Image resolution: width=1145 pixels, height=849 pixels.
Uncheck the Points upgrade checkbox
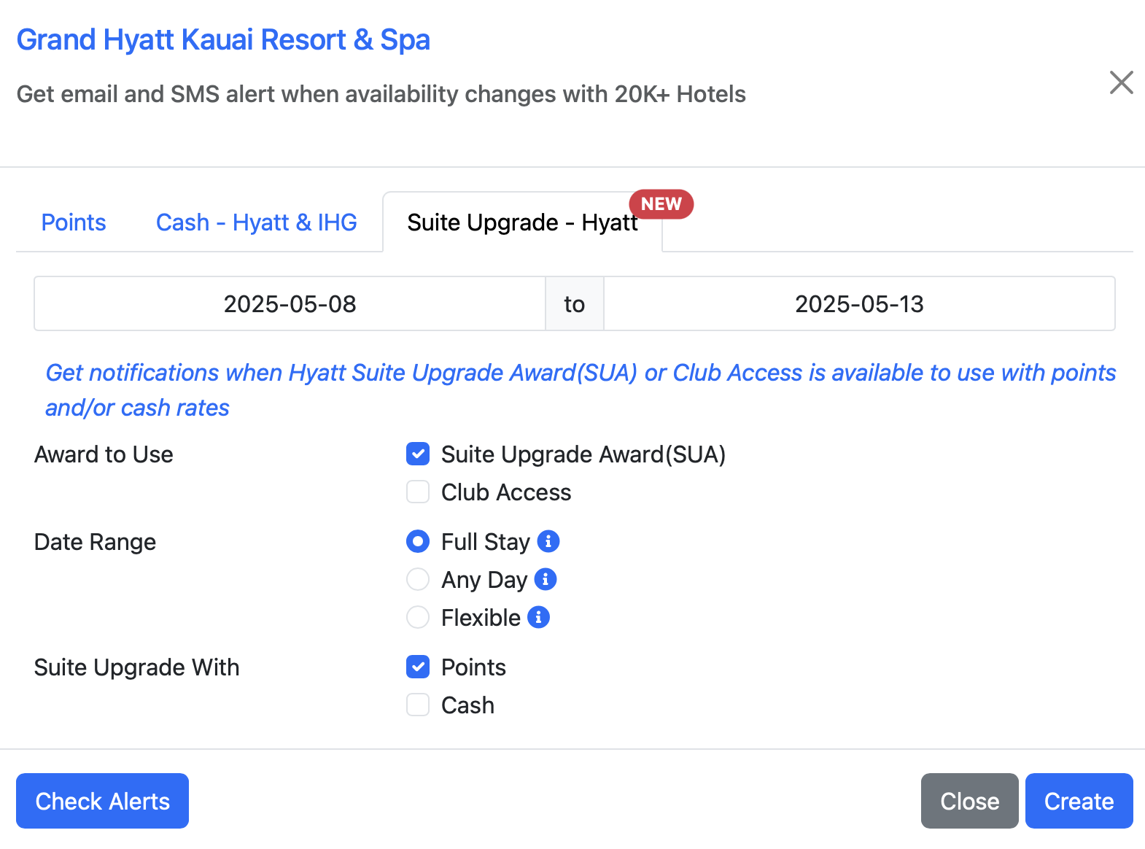(x=418, y=667)
